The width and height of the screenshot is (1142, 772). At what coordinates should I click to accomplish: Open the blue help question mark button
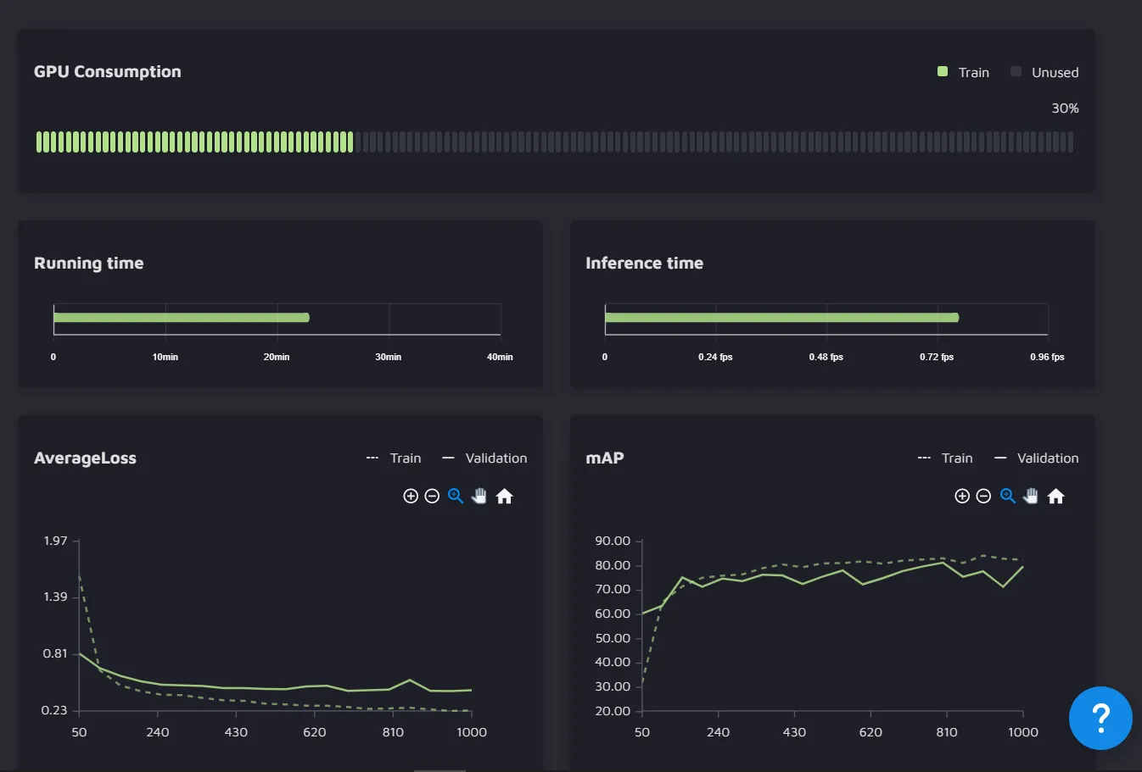[1100, 719]
